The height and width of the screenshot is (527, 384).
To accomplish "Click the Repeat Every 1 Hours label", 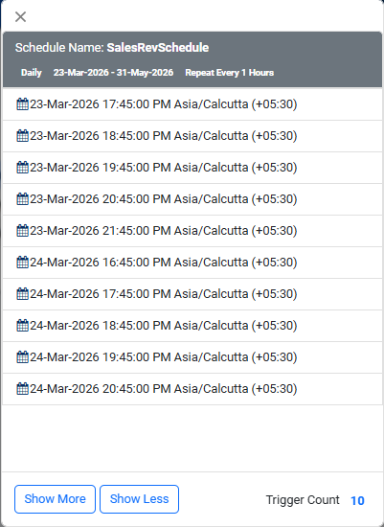I will tap(230, 73).
